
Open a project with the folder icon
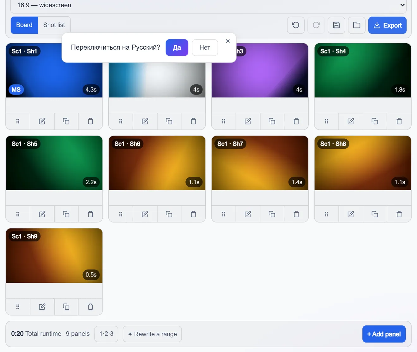pyautogui.click(x=357, y=25)
